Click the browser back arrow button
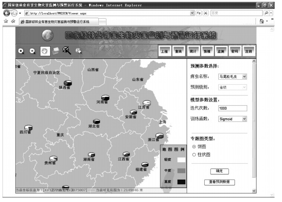The image size is (282, 202). [x=7, y=13]
